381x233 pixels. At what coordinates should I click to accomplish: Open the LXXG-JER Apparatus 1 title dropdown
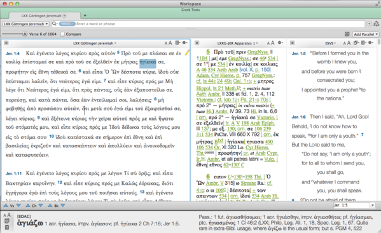(x=237, y=43)
